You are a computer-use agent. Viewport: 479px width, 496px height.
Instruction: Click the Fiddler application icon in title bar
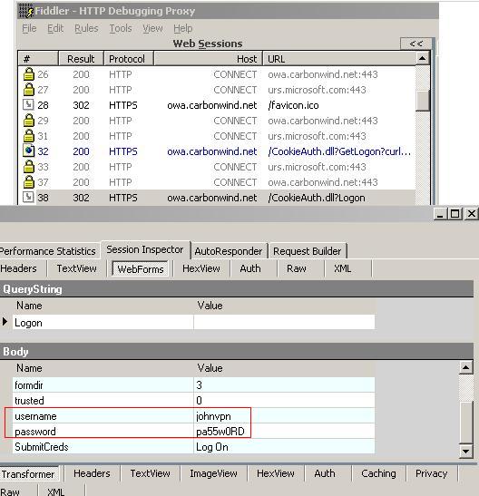(x=26, y=11)
